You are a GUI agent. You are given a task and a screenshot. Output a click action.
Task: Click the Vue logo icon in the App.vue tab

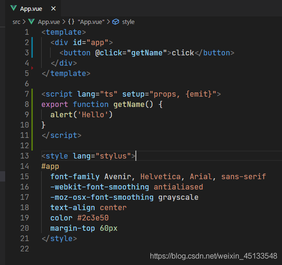click(x=13, y=8)
